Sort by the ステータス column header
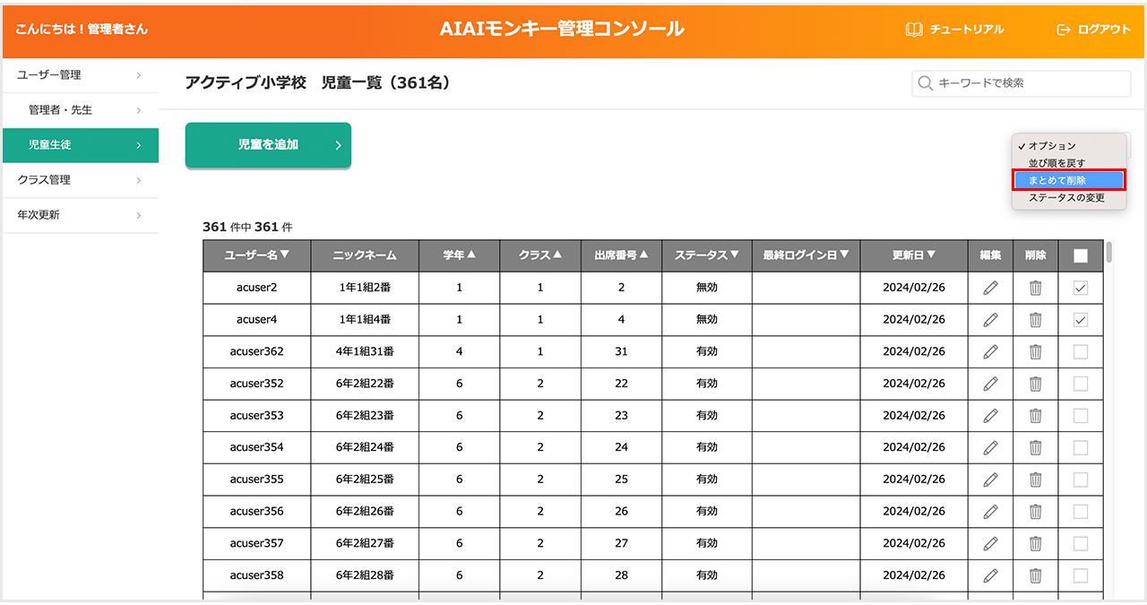The width and height of the screenshot is (1147, 605). tap(706, 255)
